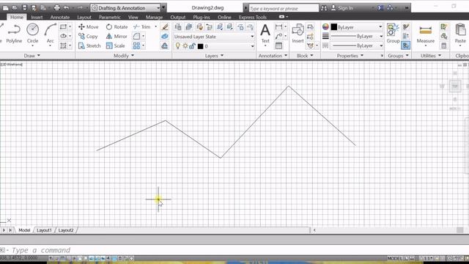The width and height of the screenshot is (469, 264).
Task: Expand the Utilities panel
Action: pyautogui.click(x=431, y=56)
